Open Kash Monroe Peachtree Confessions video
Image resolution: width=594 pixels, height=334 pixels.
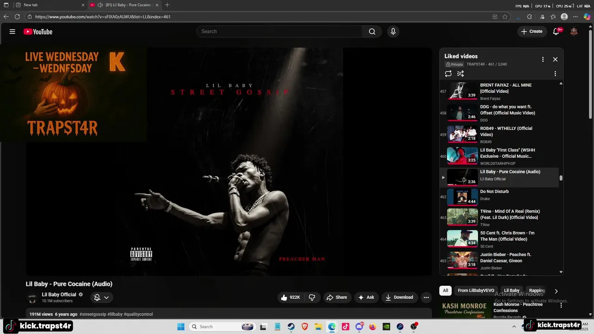[518, 308]
